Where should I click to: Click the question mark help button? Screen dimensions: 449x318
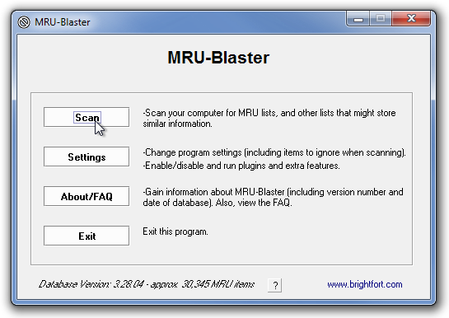point(275,285)
